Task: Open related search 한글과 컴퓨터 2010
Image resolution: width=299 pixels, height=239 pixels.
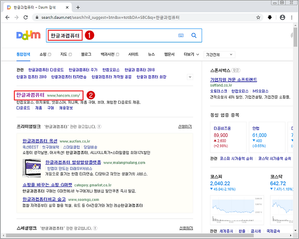Action: tap(32, 77)
